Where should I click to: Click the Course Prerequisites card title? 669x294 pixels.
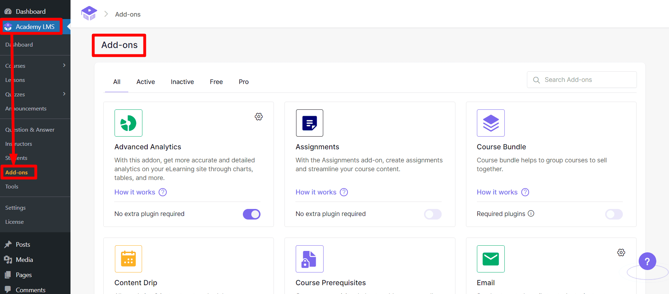click(x=331, y=283)
